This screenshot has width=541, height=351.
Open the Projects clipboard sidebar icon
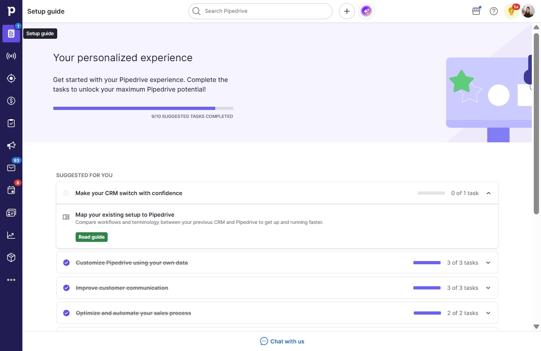[x=11, y=123]
